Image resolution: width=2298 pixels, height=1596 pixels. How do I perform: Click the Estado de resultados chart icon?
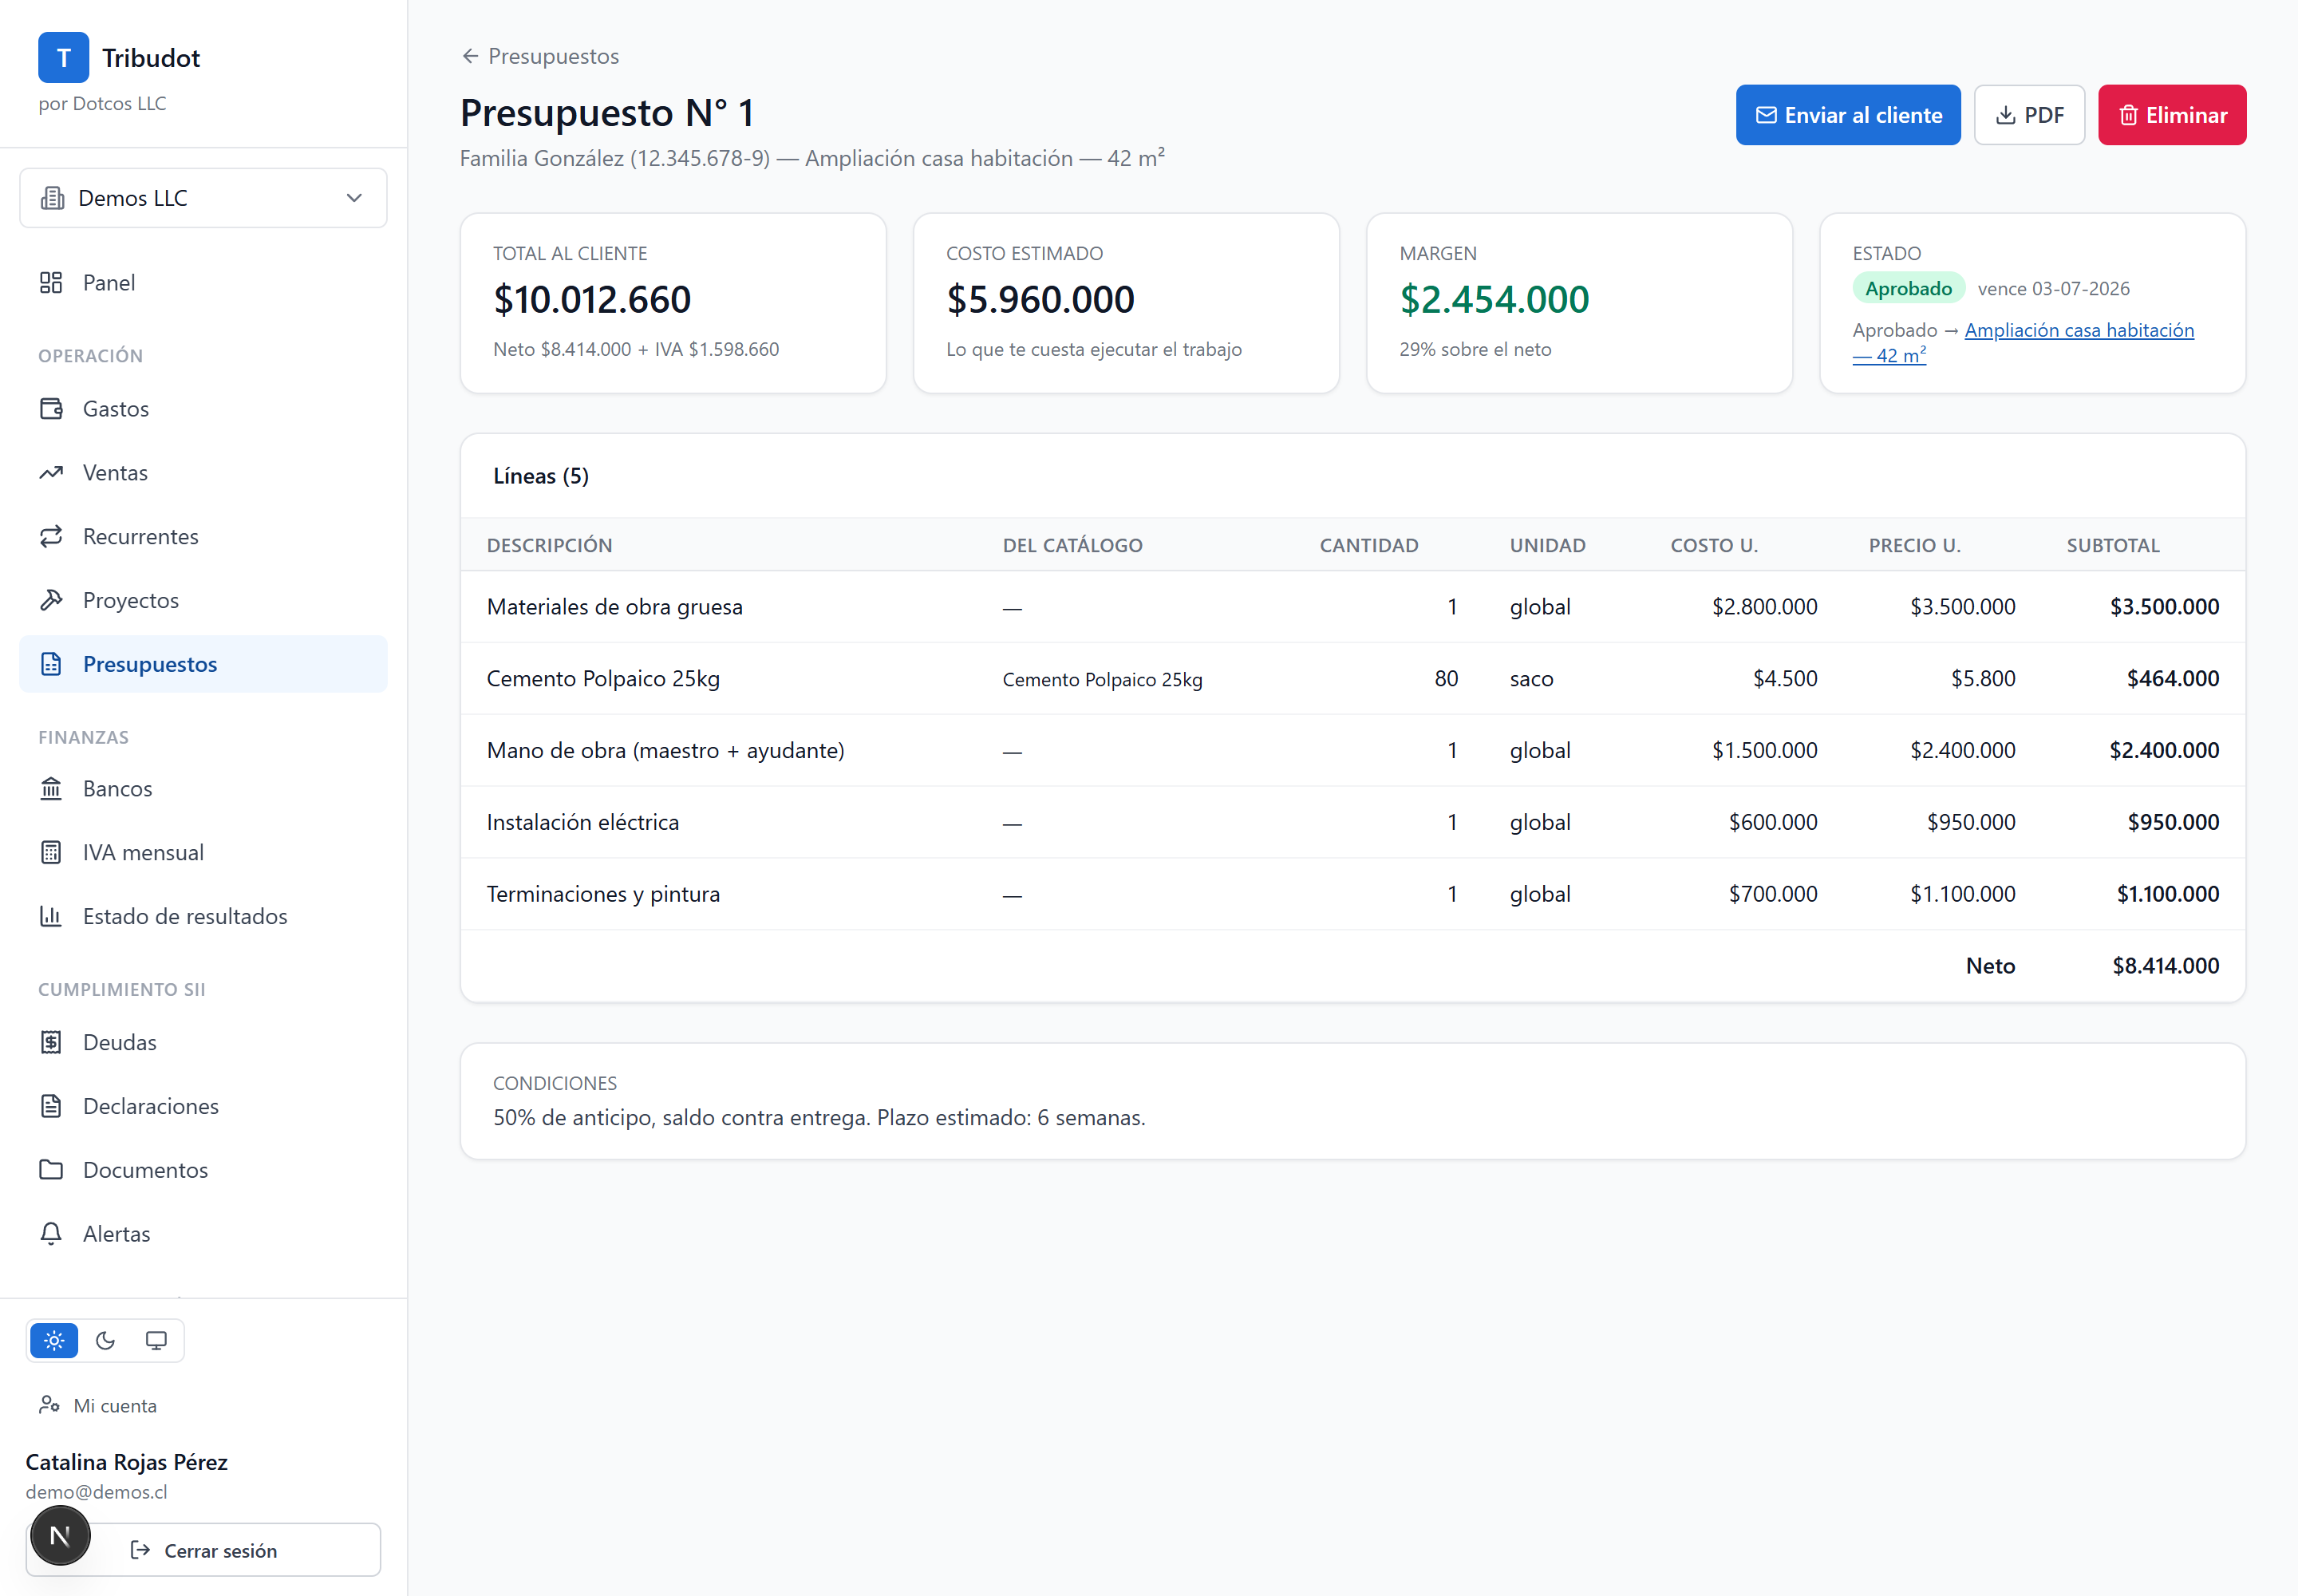point(51,916)
